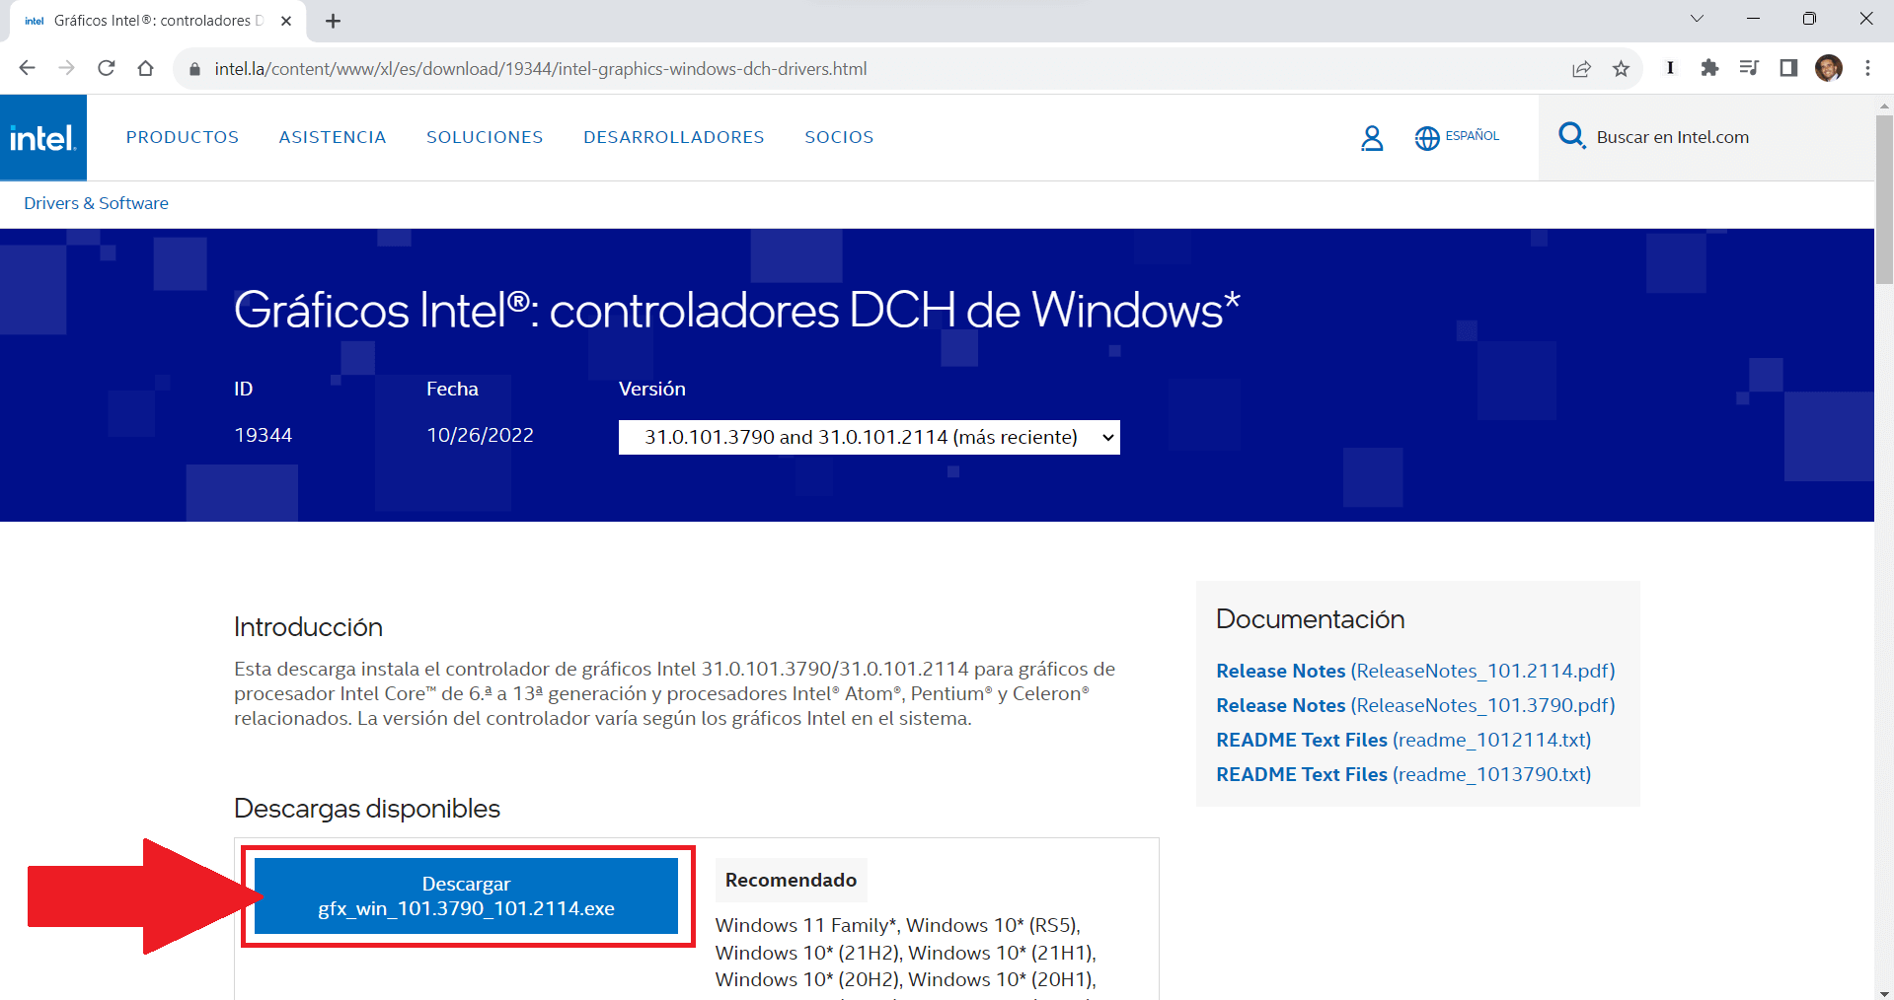This screenshot has width=1894, height=1000.
Task: Open Release Notes 101.3790 pdf
Action: pyautogui.click(x=1415, y=705)
